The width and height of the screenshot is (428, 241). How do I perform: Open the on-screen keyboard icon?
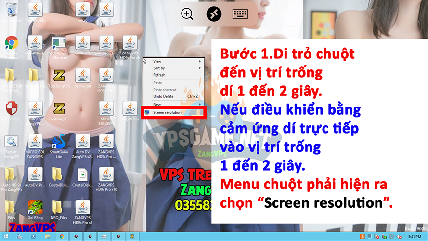240,14
